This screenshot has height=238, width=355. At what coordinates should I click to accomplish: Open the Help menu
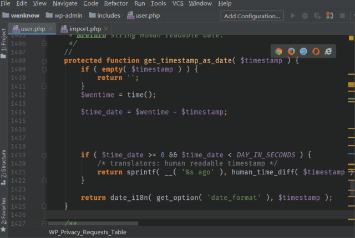coord(225,3)
